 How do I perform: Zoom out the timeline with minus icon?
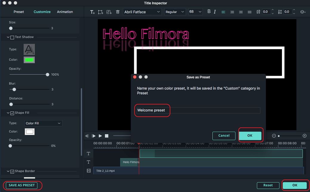click(274, 136)
